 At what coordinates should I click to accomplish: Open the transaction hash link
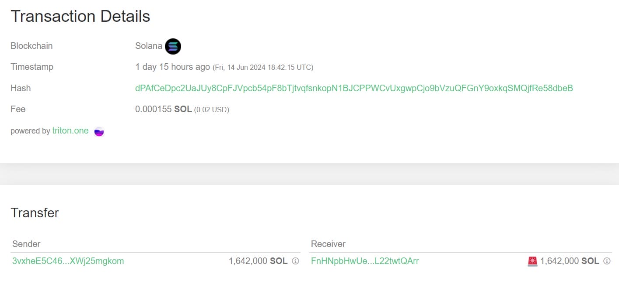354,88
